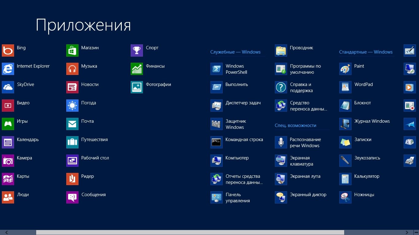Image resolution: width=419 pixels, height=235 pixels.
Task: Open Распознавание речи Windows microphone icon
Action: (281, 142)
